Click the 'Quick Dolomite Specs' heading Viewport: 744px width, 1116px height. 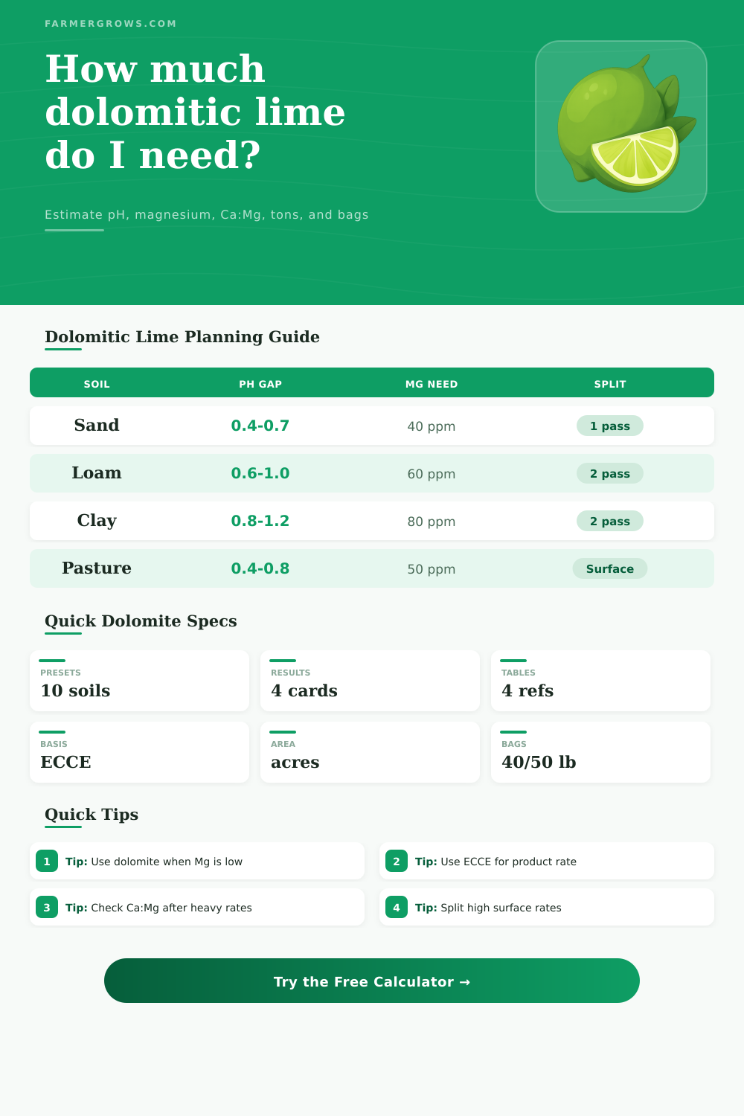click(141, 620)
